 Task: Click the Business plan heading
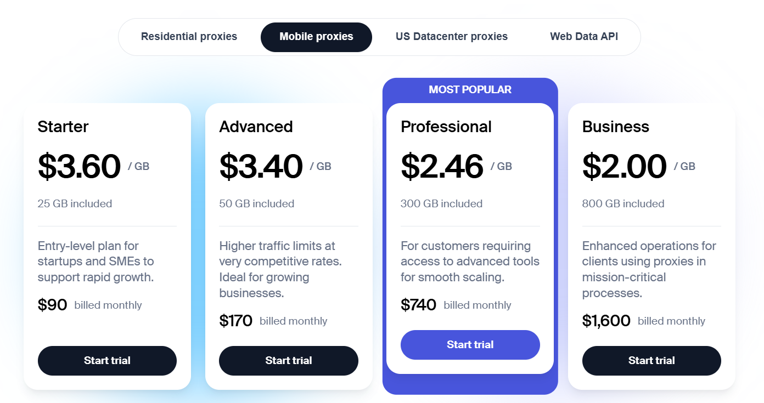[615, 127]
